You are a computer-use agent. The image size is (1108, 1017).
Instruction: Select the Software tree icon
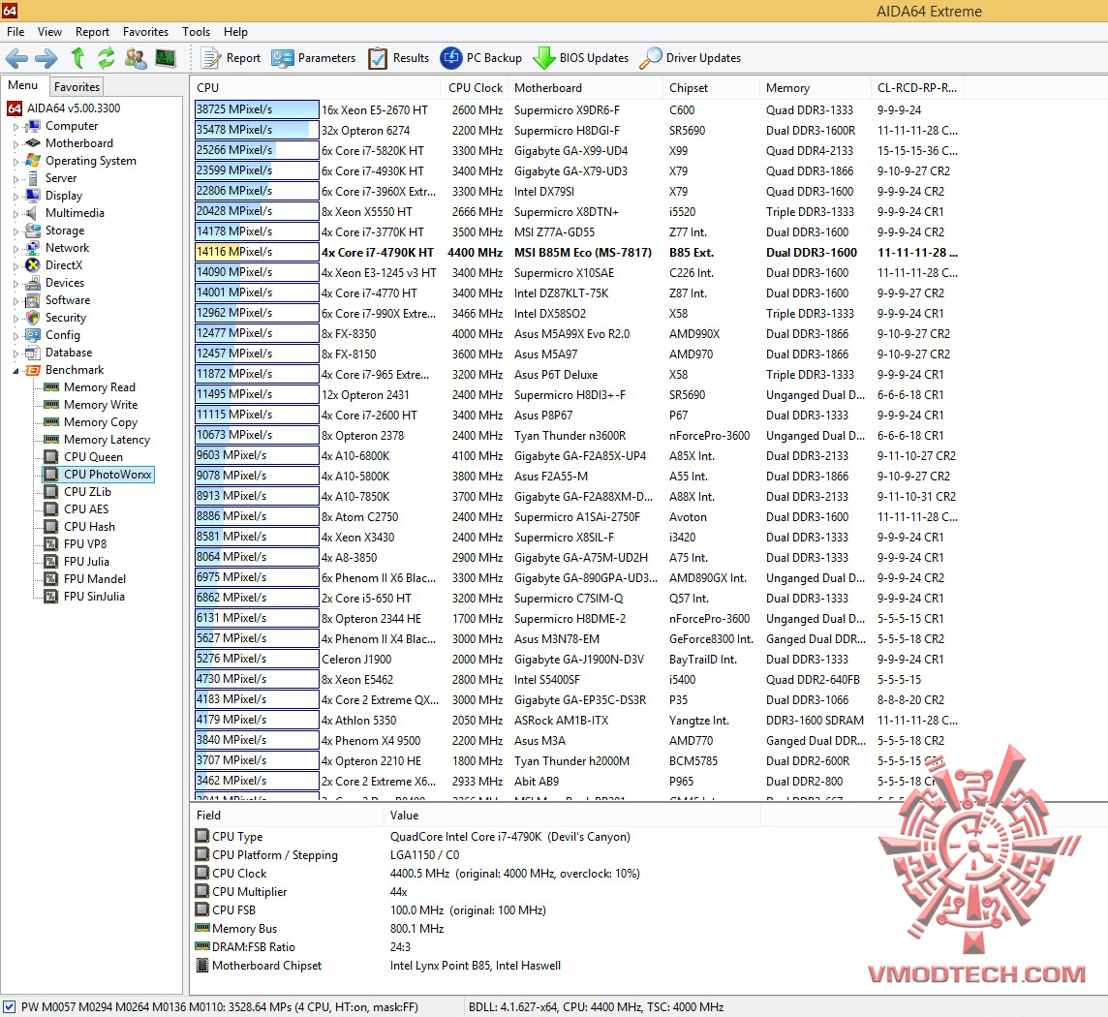click(33, 300)
